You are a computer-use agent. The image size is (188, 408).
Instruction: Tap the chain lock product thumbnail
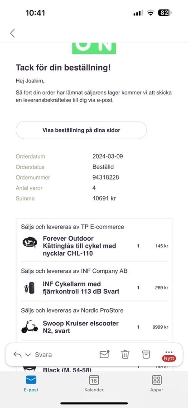29,243
